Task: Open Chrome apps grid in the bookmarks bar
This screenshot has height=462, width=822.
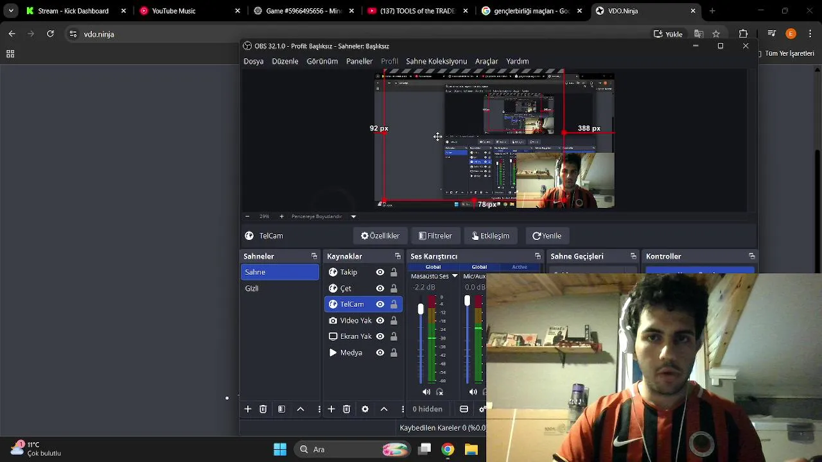Action: [x=10, y=54]
